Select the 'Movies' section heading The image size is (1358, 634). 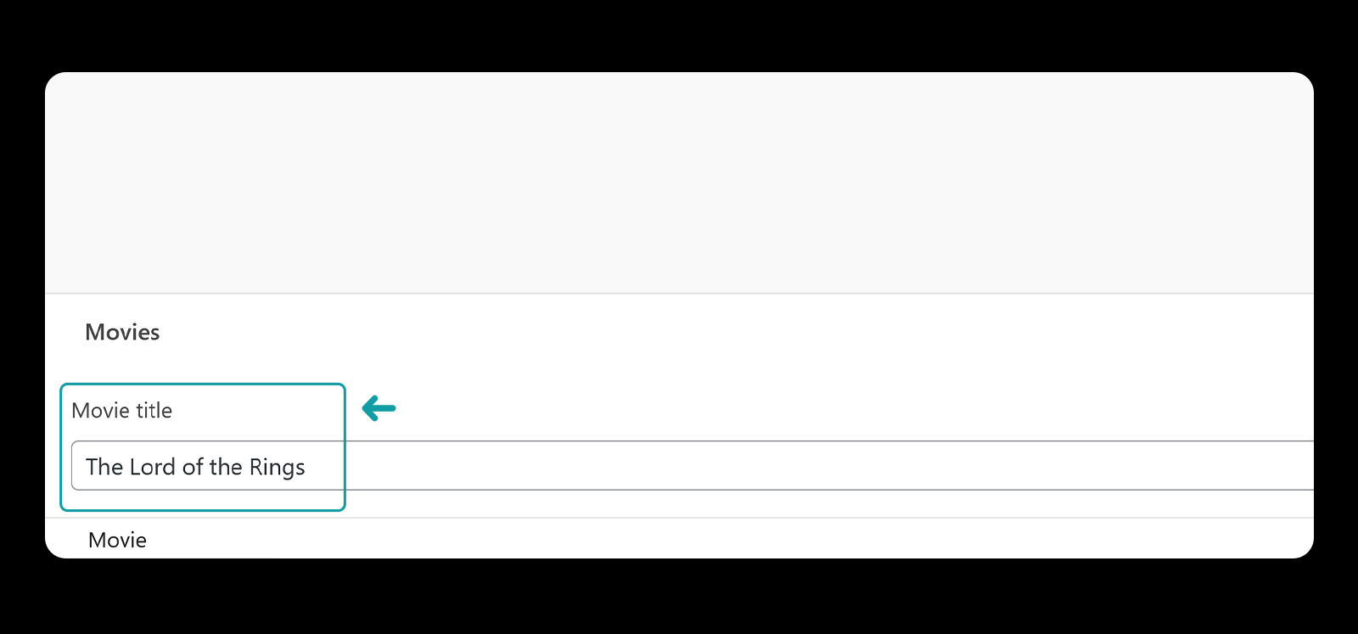[122, 332]
